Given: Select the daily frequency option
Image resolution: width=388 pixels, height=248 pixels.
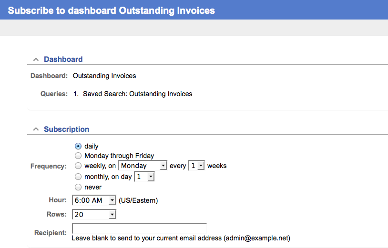Looking at the screenshot, I should coord(78,146).
